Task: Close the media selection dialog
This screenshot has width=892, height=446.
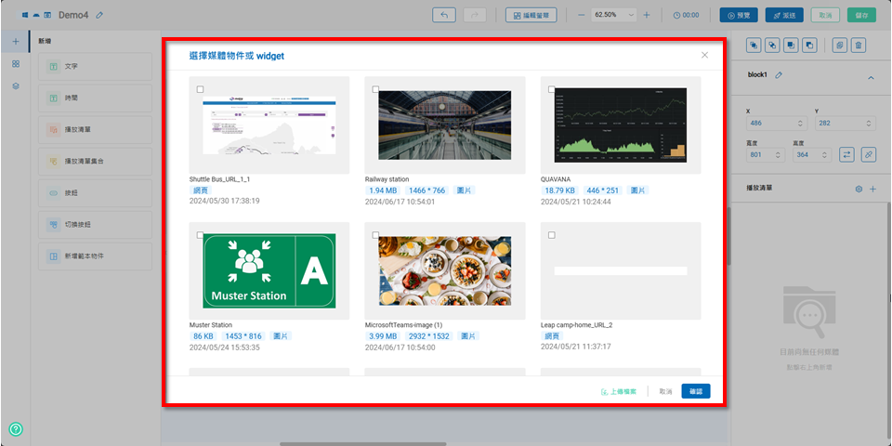Action: click(704, 56)
